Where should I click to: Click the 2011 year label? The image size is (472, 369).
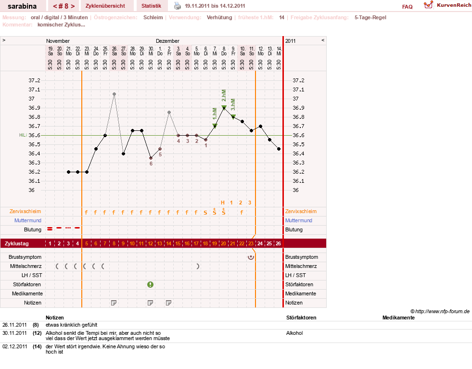tap(290, 41)
